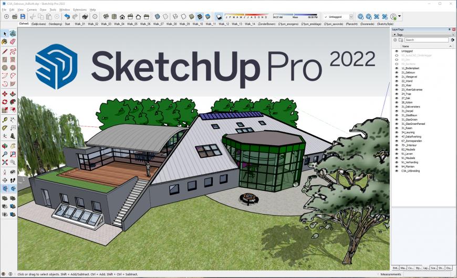
Task: Set Shaded With Textures style
Action: 200,17
